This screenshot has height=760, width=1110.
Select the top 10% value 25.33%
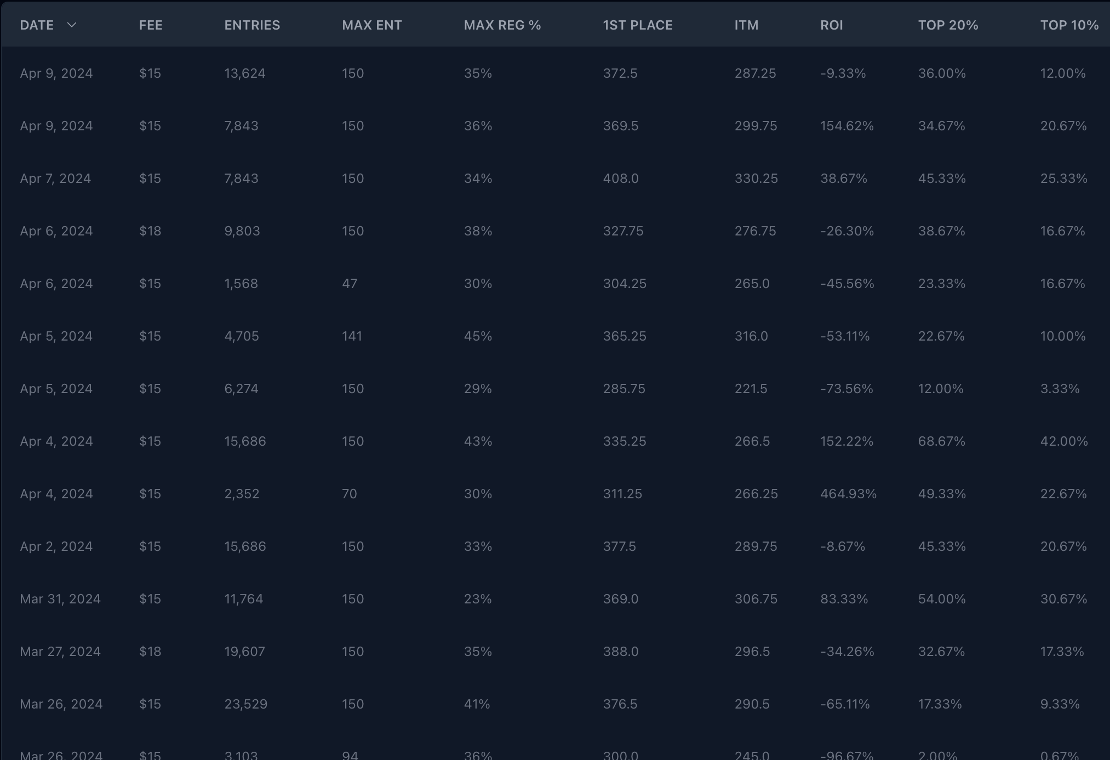(1063, 179)
